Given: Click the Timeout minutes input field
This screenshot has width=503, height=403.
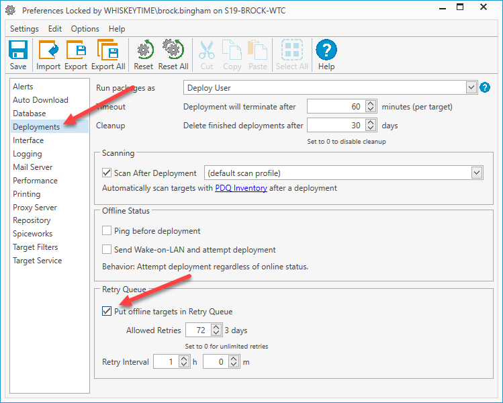Looking at the screenshot, I should pyautogui.click(x=336, y=107).
